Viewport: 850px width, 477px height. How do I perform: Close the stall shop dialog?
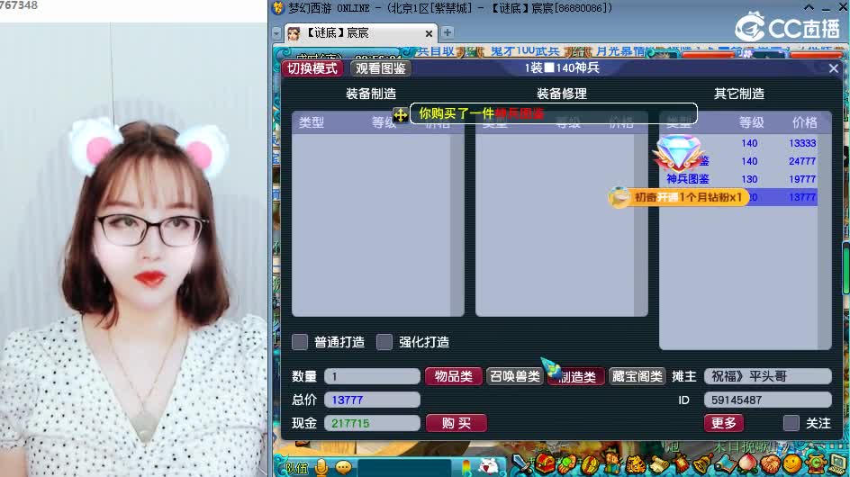(834, 68)
